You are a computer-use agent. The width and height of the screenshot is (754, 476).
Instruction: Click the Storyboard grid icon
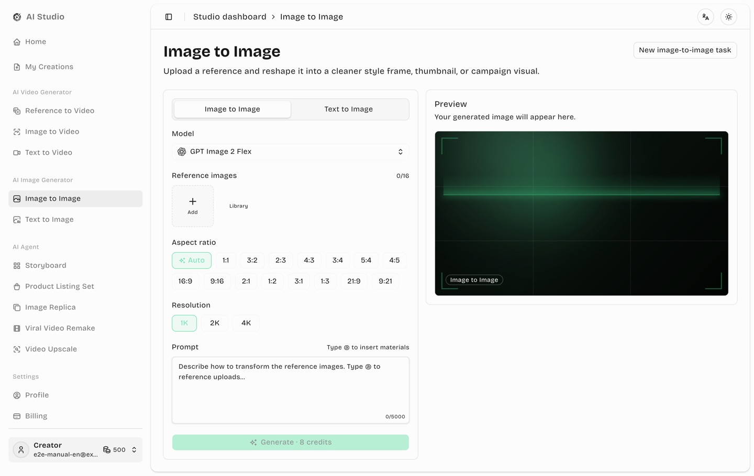tap(17, 266)
